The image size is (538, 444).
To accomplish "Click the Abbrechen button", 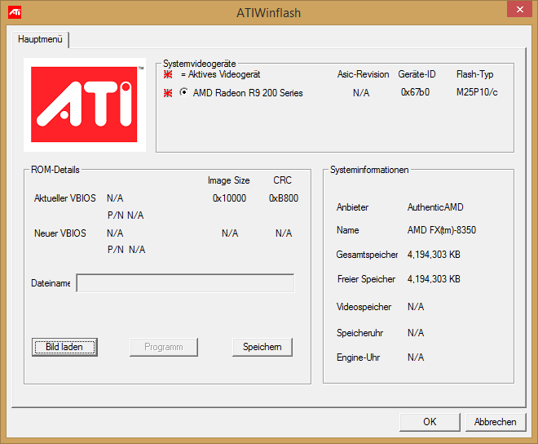I will click(x=496, y=422).
